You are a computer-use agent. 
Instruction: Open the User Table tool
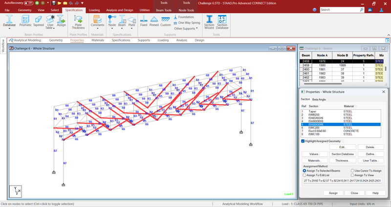click(x=50, y=21)
